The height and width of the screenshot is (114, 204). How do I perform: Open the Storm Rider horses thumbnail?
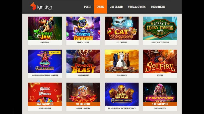tap(122, 61)
